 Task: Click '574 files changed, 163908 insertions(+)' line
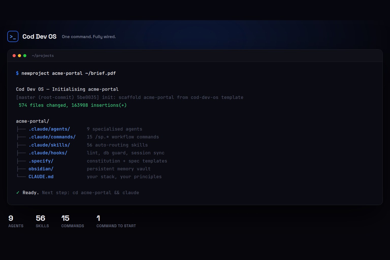pos(73,105)
